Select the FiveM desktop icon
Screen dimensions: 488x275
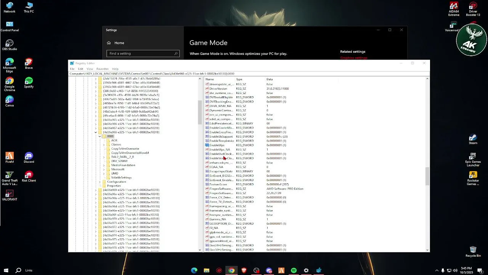point(10,157)
